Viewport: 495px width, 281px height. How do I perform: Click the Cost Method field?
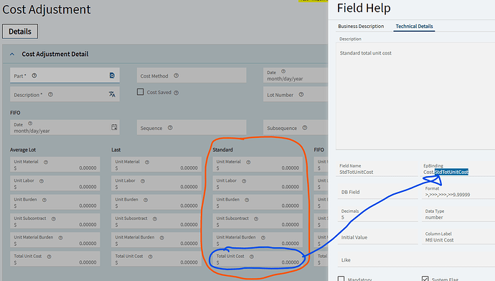(192, 75)
